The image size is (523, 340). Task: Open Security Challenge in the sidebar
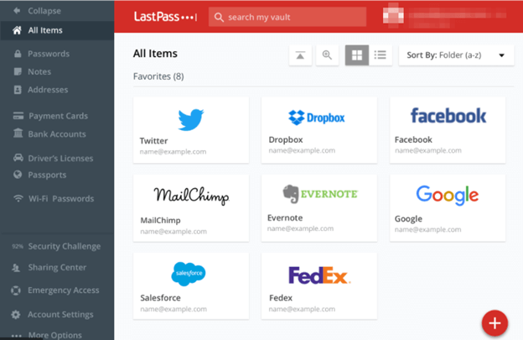pos(65,246)
